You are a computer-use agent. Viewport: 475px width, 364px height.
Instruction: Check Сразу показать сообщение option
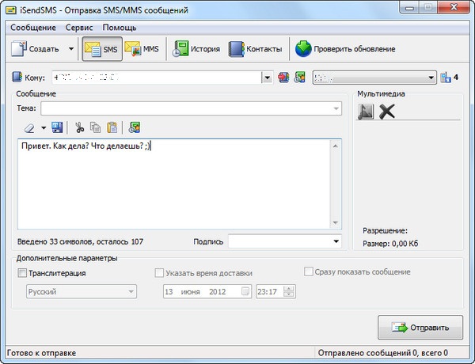tap(310, 272)
